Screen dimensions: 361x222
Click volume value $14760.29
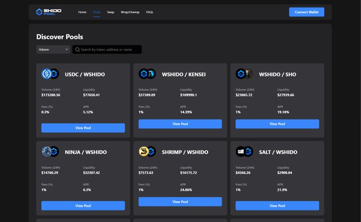(x=50, y=173)
